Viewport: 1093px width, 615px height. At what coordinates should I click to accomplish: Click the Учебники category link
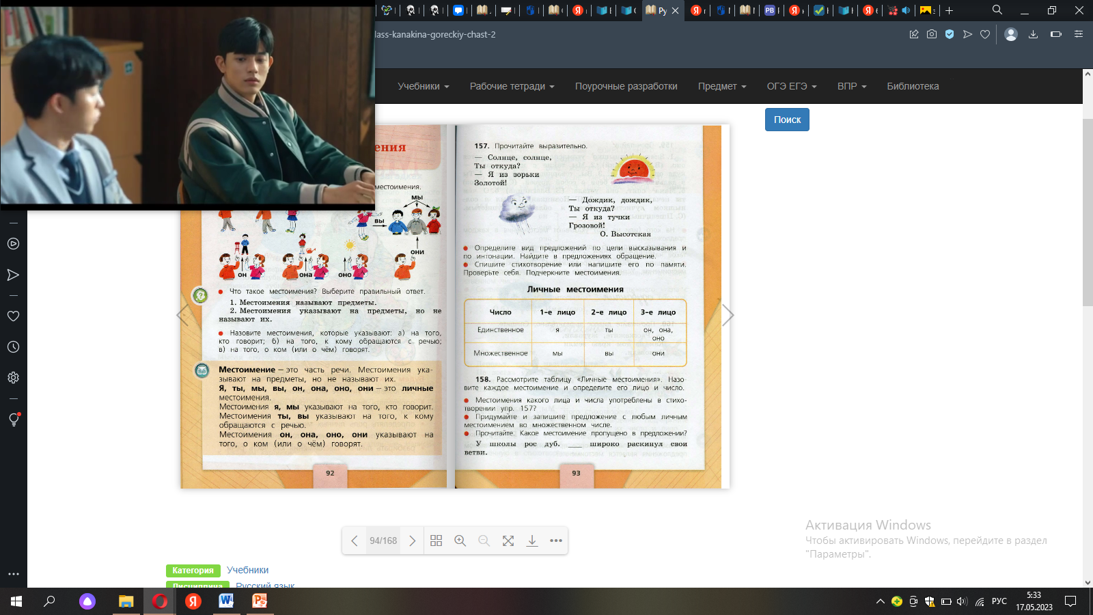pos(247,570)
